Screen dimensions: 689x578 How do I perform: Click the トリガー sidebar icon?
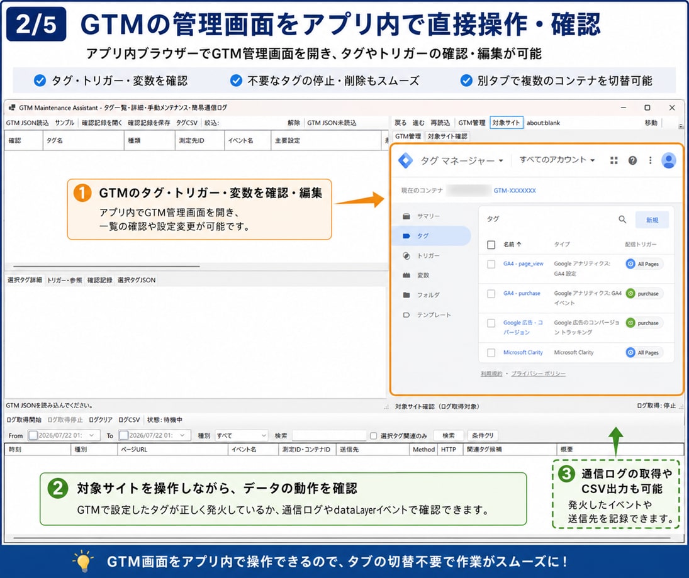(x=406, y=255)
